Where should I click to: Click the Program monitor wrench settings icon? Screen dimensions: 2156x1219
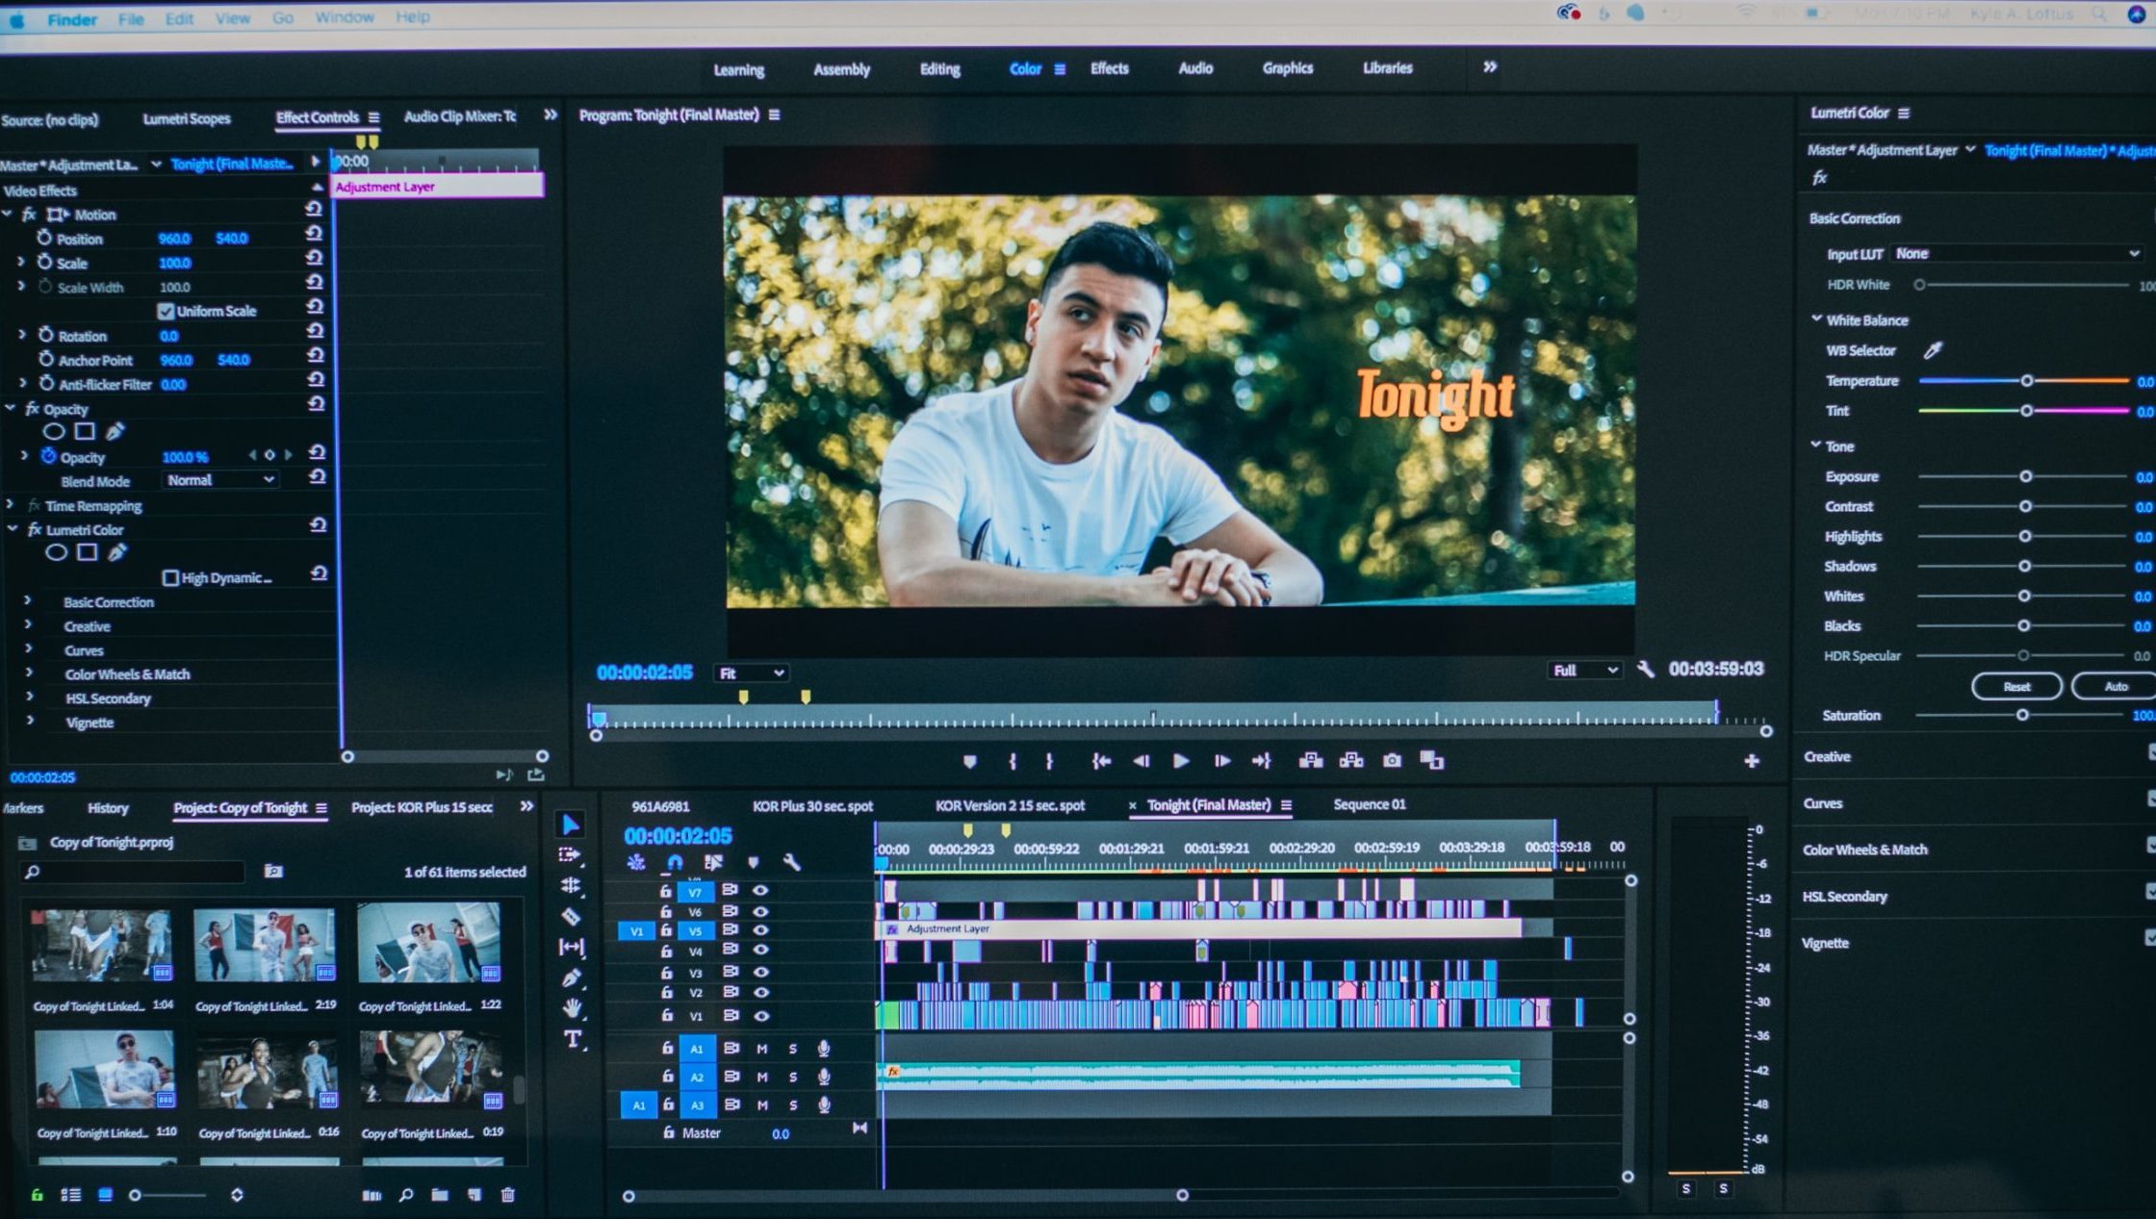pyautogui.click(x=1646, y=669)
